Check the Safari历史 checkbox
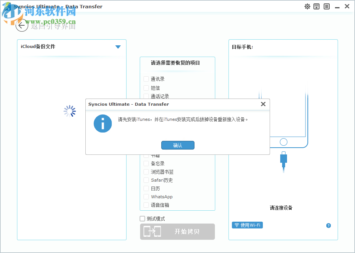Screen dimensions: 355x253 [x=146, y=180]
